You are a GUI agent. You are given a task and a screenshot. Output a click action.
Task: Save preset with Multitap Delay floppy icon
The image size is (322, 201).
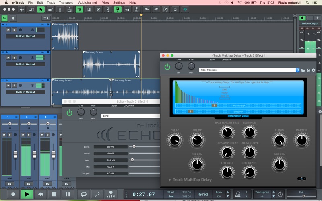(308, 70)
